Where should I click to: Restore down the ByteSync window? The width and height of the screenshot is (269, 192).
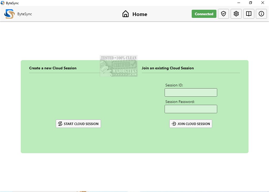coord(251,3)
